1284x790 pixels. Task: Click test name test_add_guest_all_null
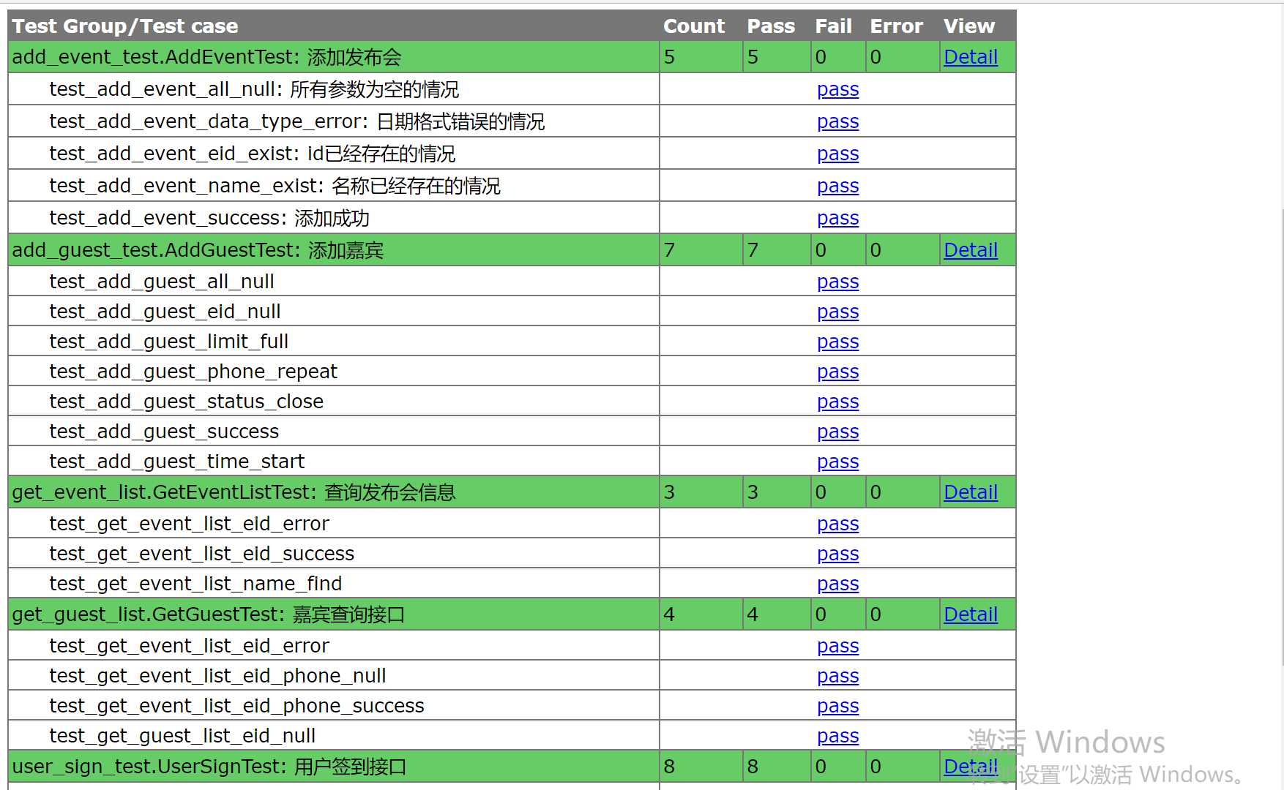pyautogui.click(x=162, y=282)
